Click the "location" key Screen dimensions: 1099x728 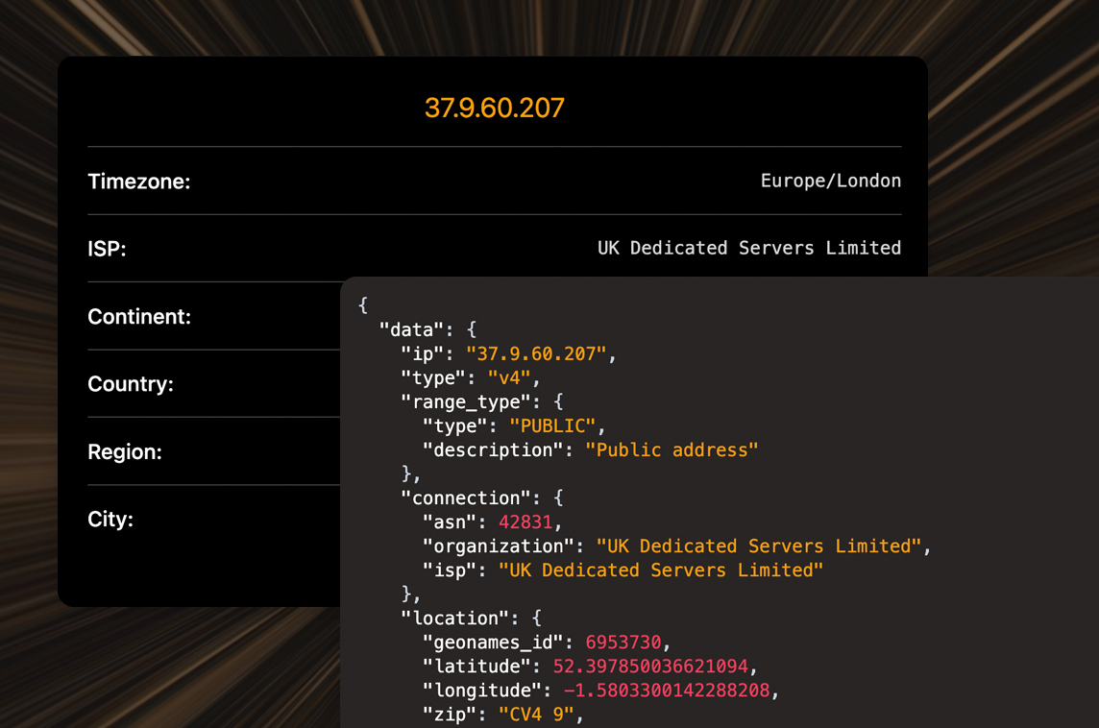pos(454,618)
